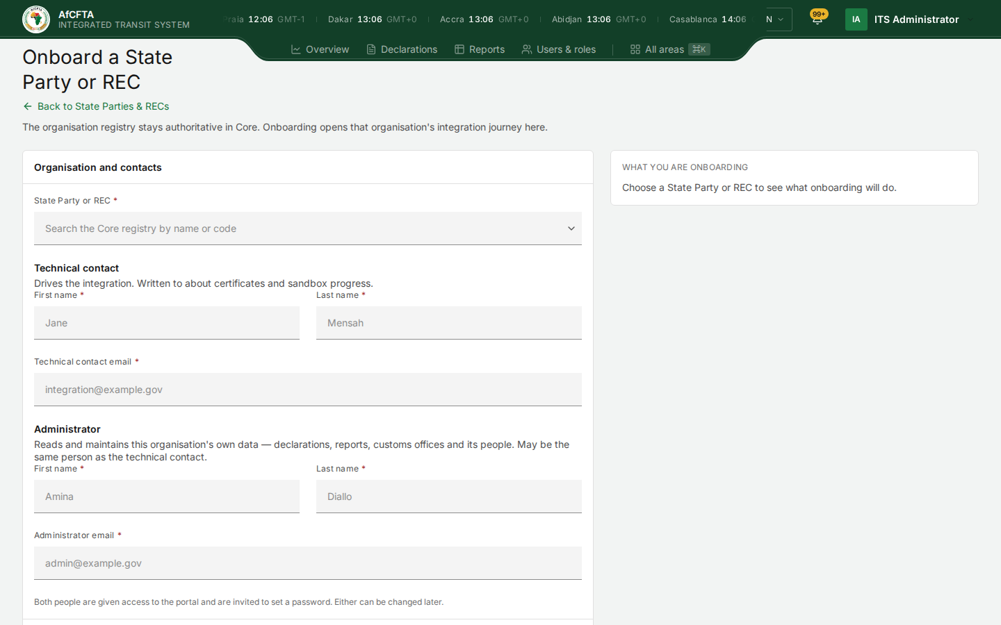
Task: Focus the Technical contact email field
Action: pyautogui.click(x=308, y=390)
